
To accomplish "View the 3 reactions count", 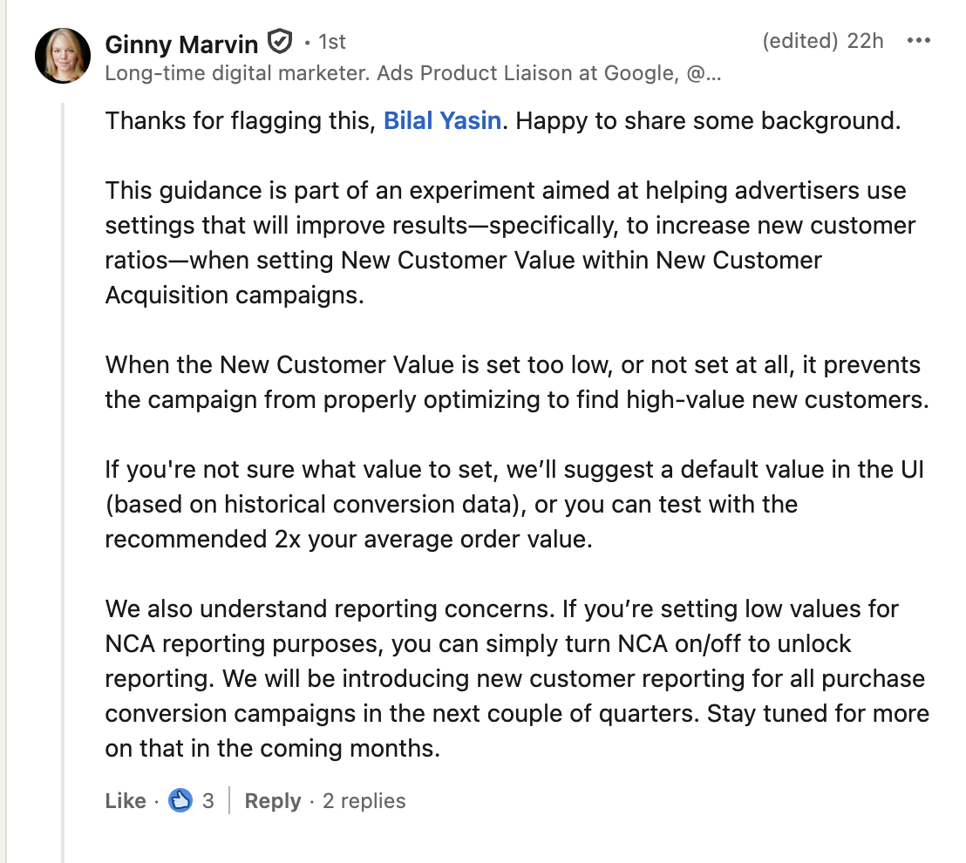I will tap(207, 801).
